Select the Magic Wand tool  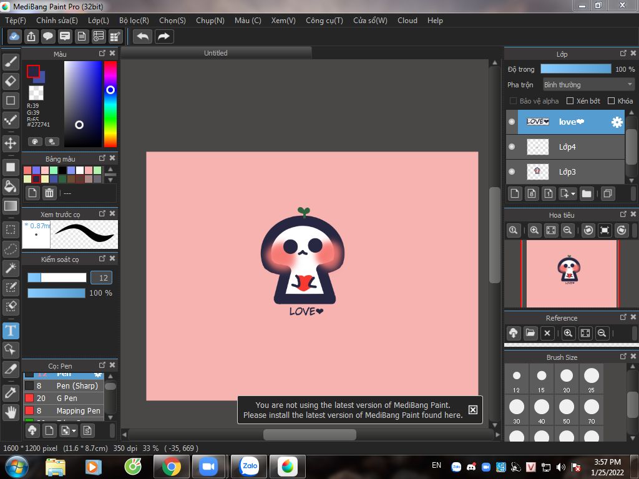(x=11, y=268)
